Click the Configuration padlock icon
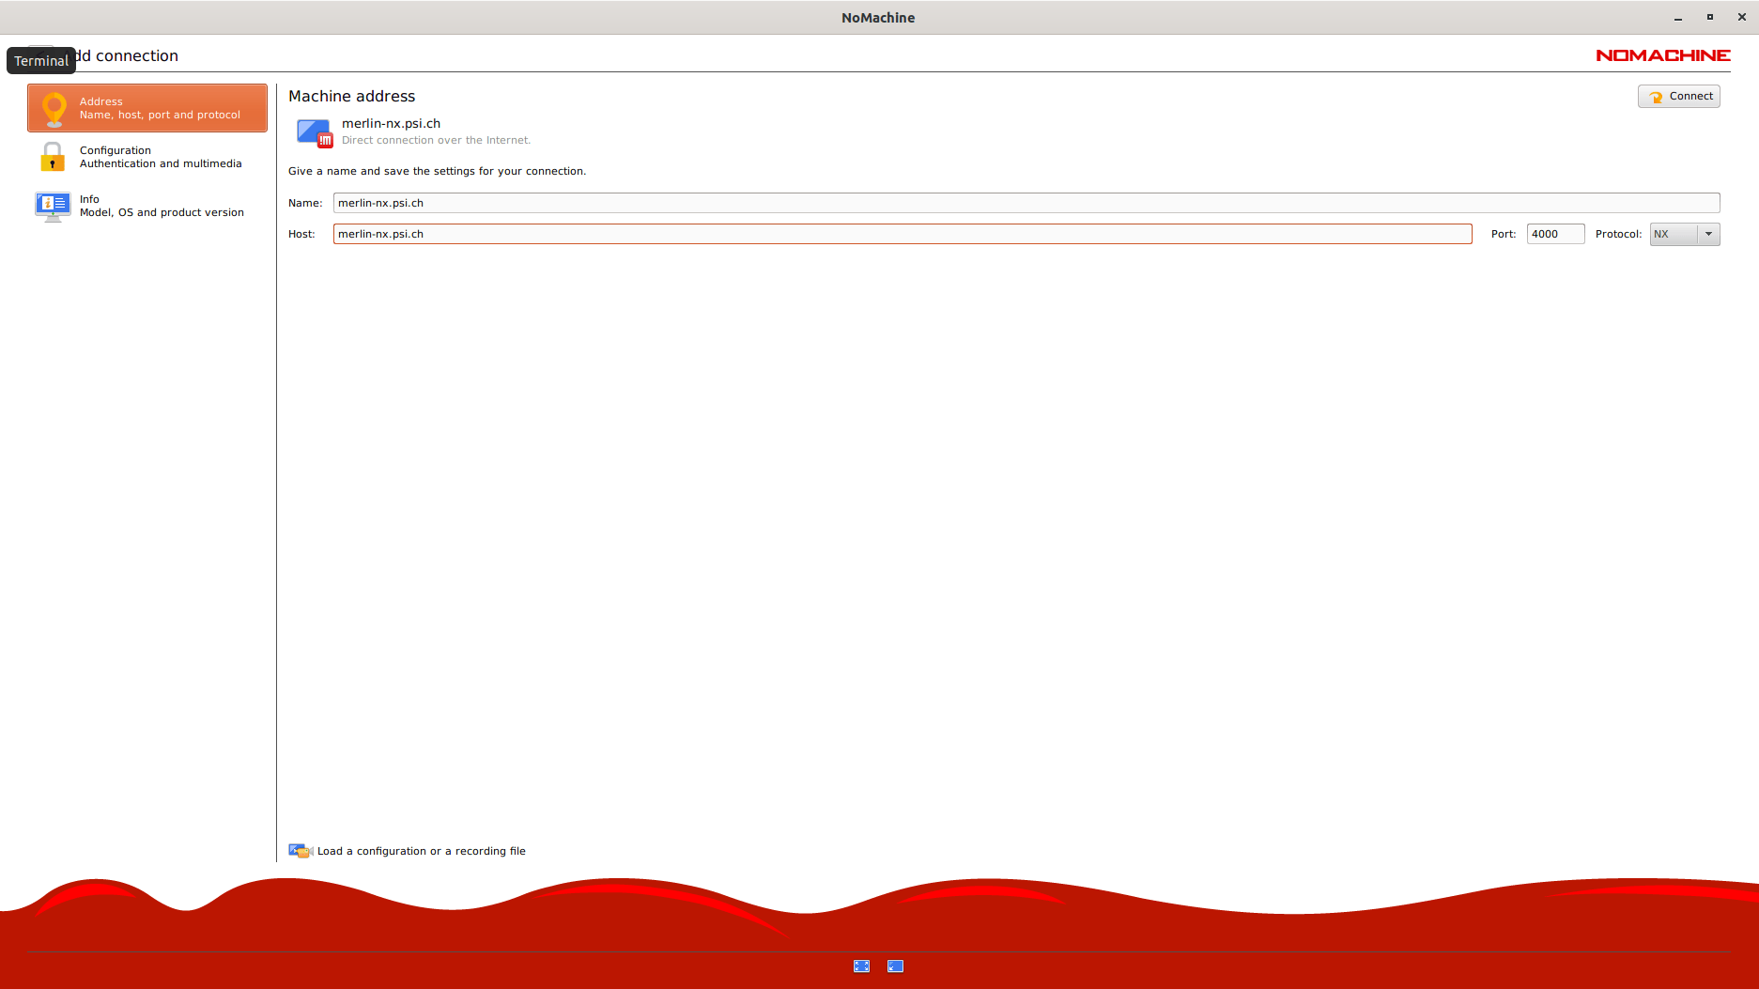Screen dimensions: 1759x989 (x=53, y=157)
